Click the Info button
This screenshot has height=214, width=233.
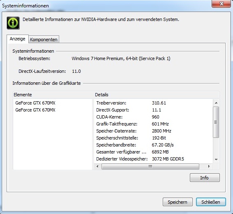205,177
